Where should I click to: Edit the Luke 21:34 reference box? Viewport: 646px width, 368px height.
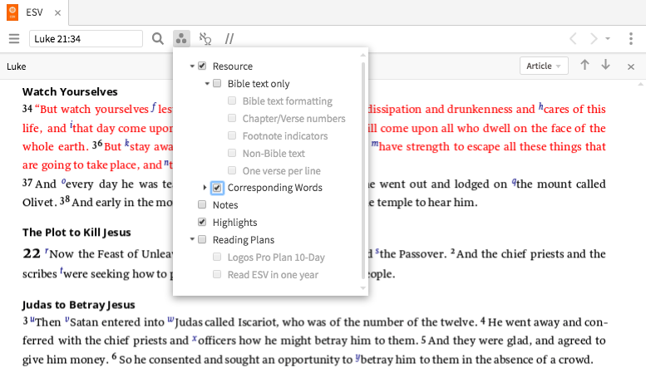coord(86,39)
